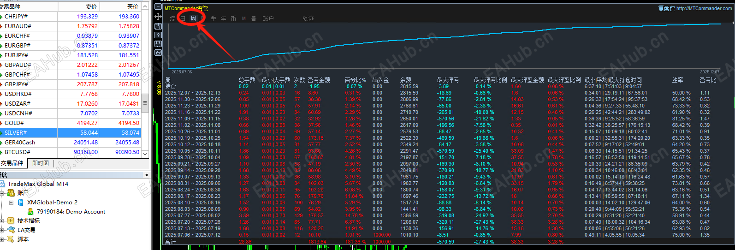This screenshot has height=250, width=735.
Task: Click the TradeMax Global MT4 tree root
Action: [x=38, y=184]
